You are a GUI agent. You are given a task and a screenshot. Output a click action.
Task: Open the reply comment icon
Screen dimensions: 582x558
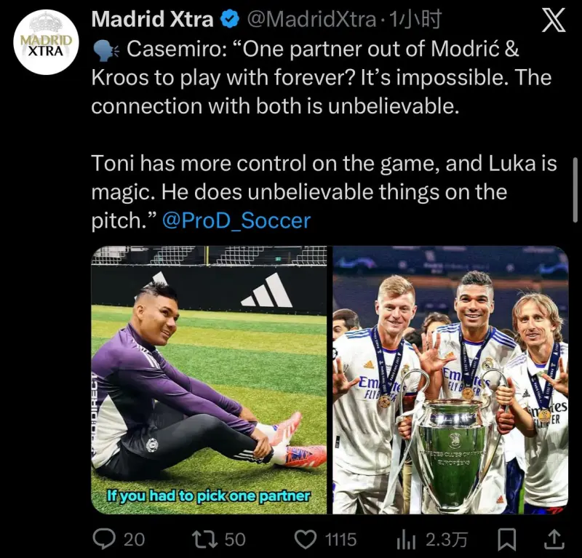pyautogui.click(x=103, y=539)
